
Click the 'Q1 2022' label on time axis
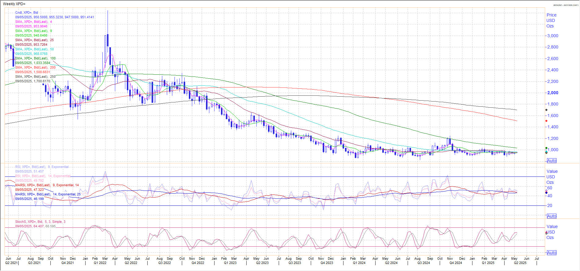click(x=100, y=263)
